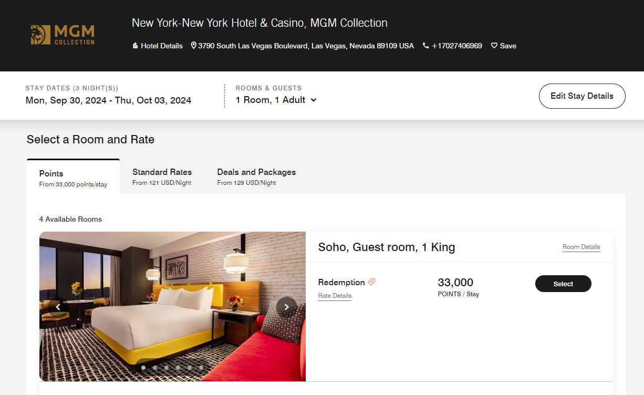The image size is (644, 395).
Task: Show previous room photo arrow
Action: [x=58, y=307]
